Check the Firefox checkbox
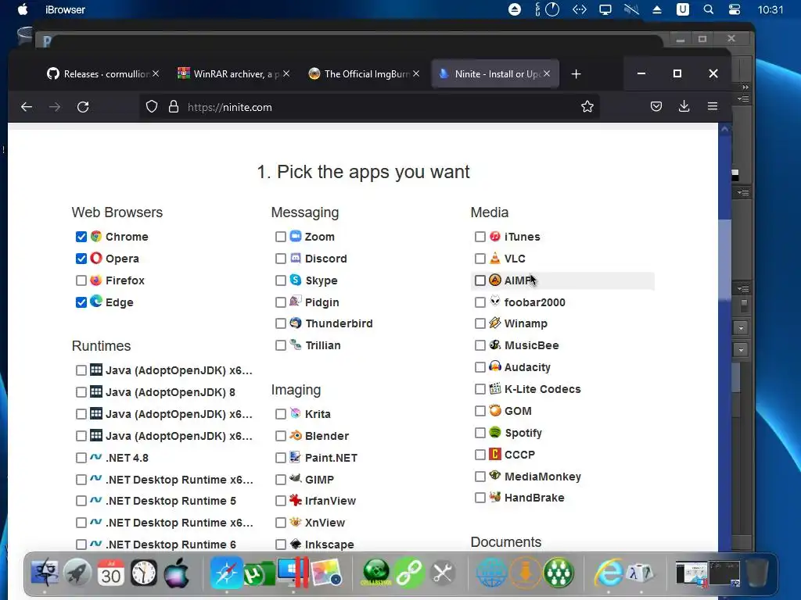Screen dimensions: 801x600 (81, 280)
